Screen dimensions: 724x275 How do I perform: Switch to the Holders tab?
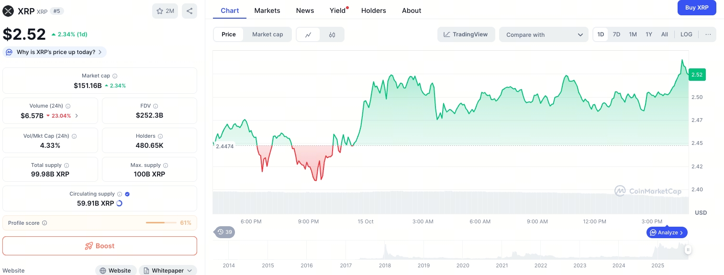[373, 11]
